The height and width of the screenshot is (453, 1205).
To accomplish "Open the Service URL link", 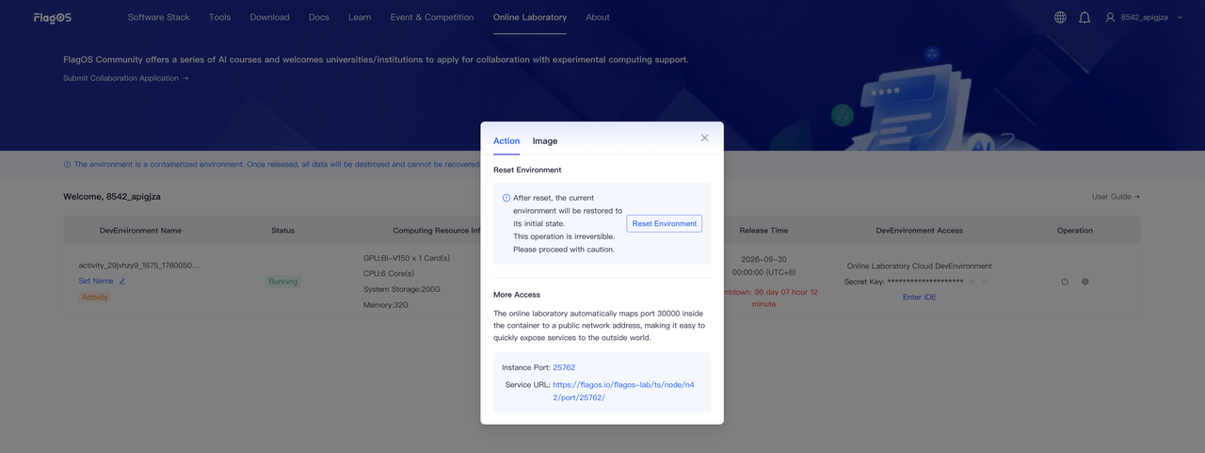I will pyautogui.click(x=624, y=391).
